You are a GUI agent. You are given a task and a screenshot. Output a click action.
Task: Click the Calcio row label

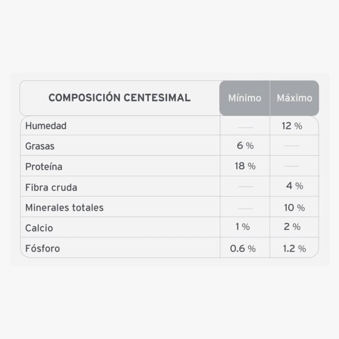coord(39,228)
